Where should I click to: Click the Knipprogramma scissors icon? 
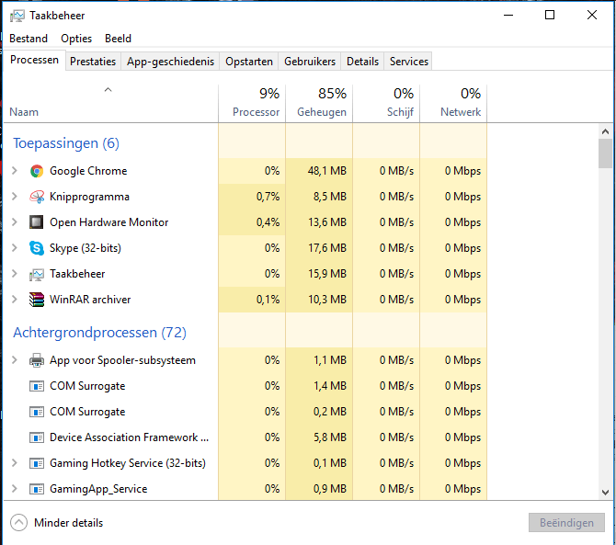coord(37,197)
